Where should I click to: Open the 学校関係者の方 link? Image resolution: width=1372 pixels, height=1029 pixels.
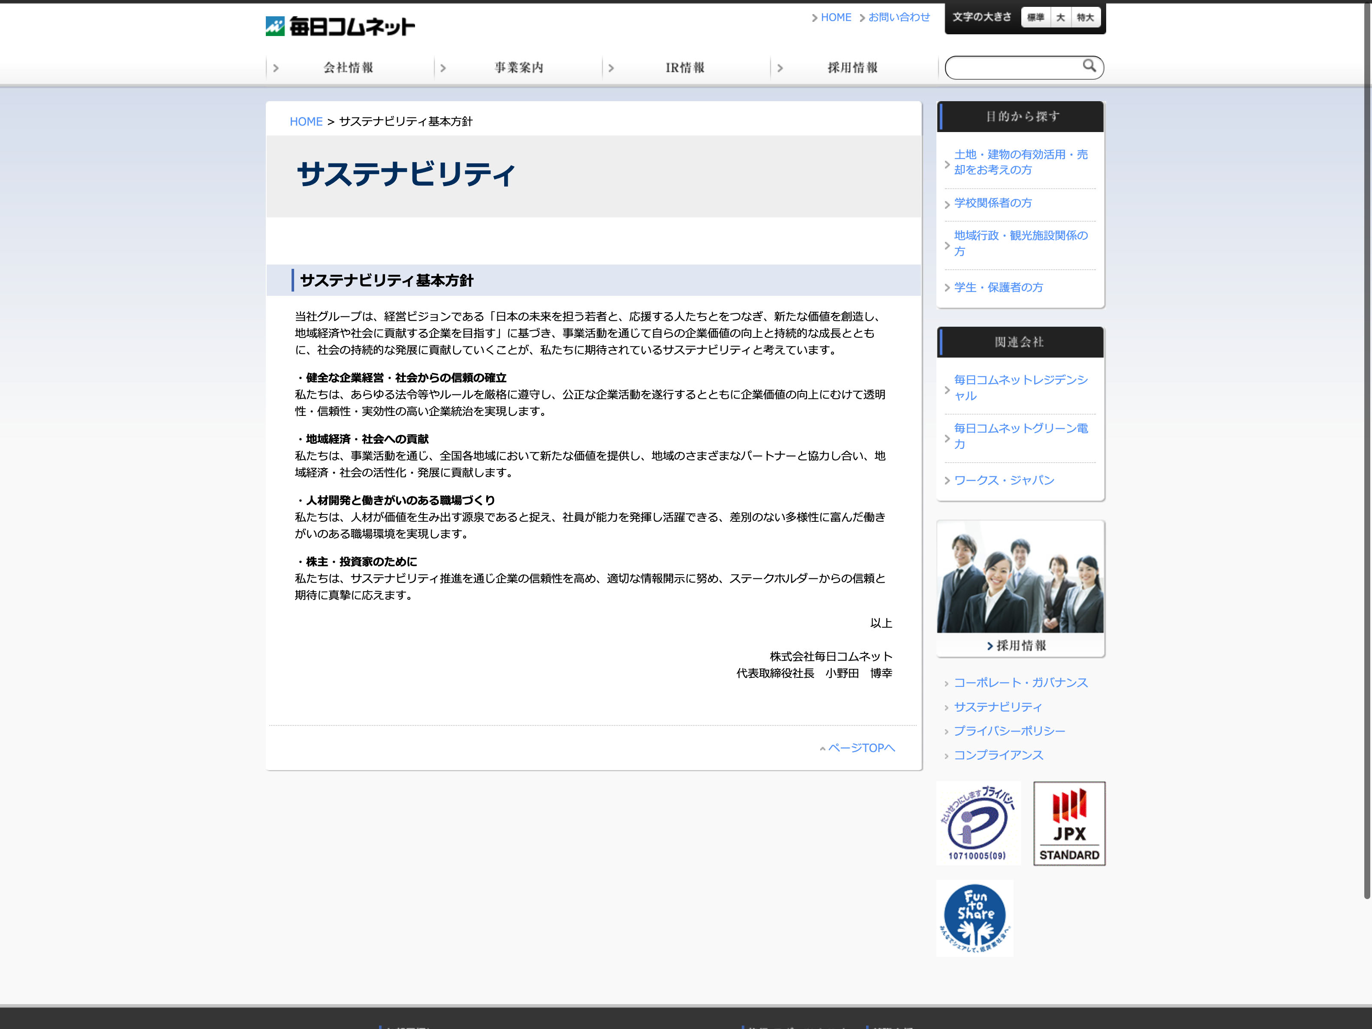993,203
